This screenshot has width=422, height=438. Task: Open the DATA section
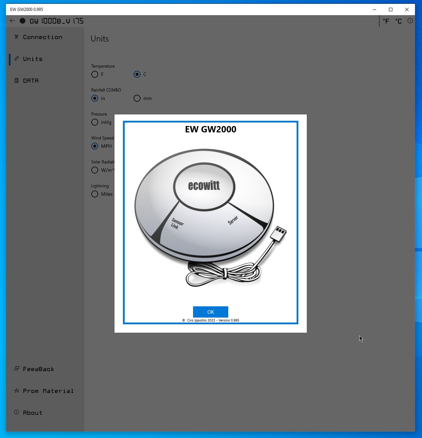tap(31, 80)
